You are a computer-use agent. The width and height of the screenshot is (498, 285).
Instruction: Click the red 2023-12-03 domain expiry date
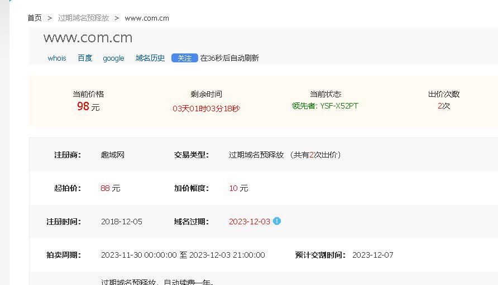click(x=249, y=222)
